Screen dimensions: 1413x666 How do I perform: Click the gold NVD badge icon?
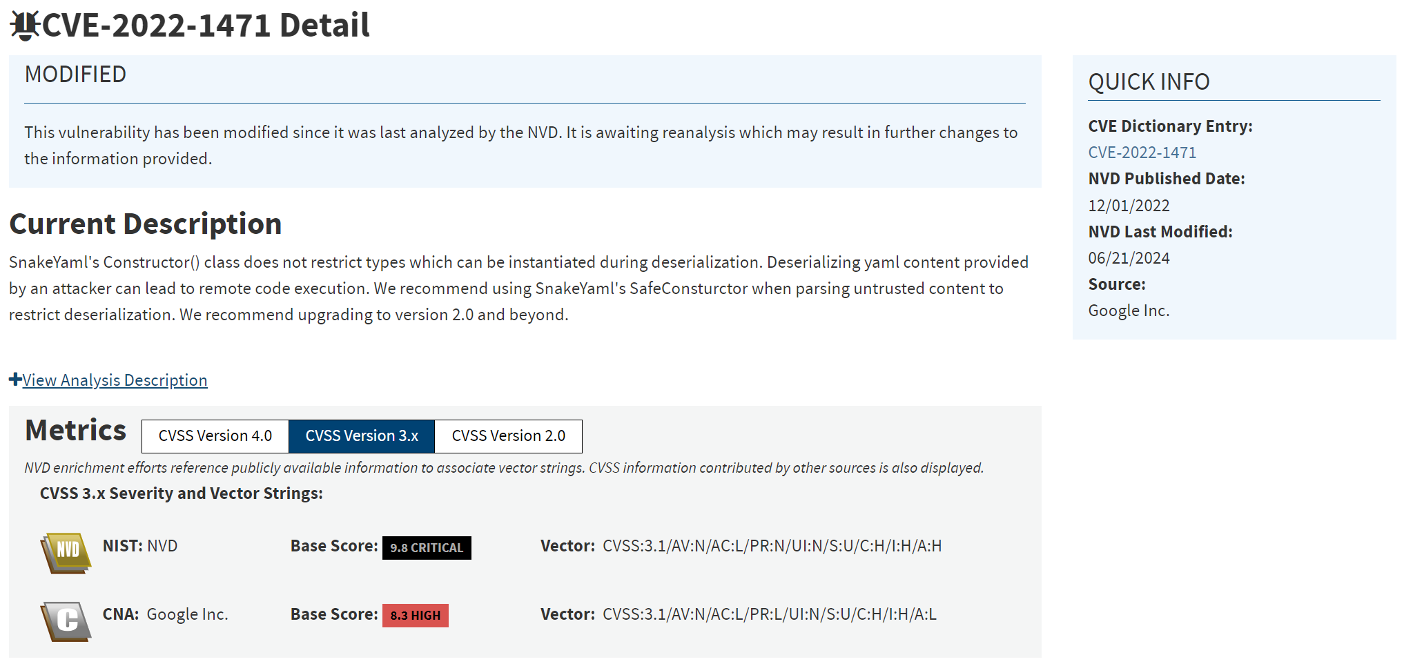[x=66, y=551]
